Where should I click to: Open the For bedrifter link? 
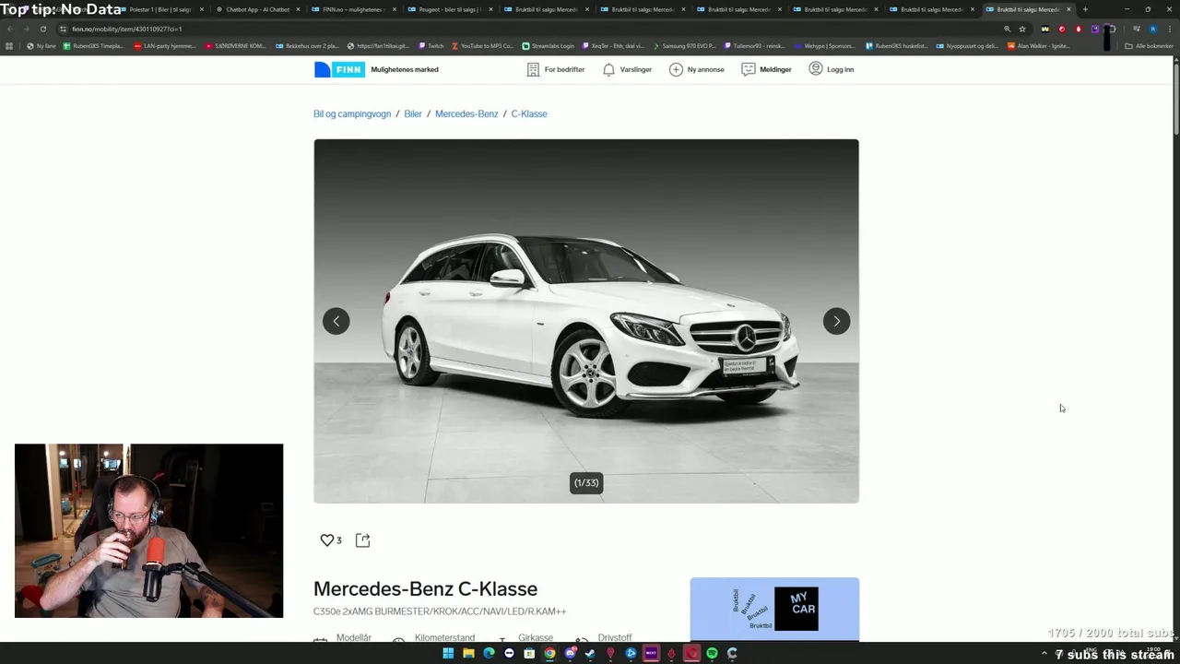pos(555,69)
